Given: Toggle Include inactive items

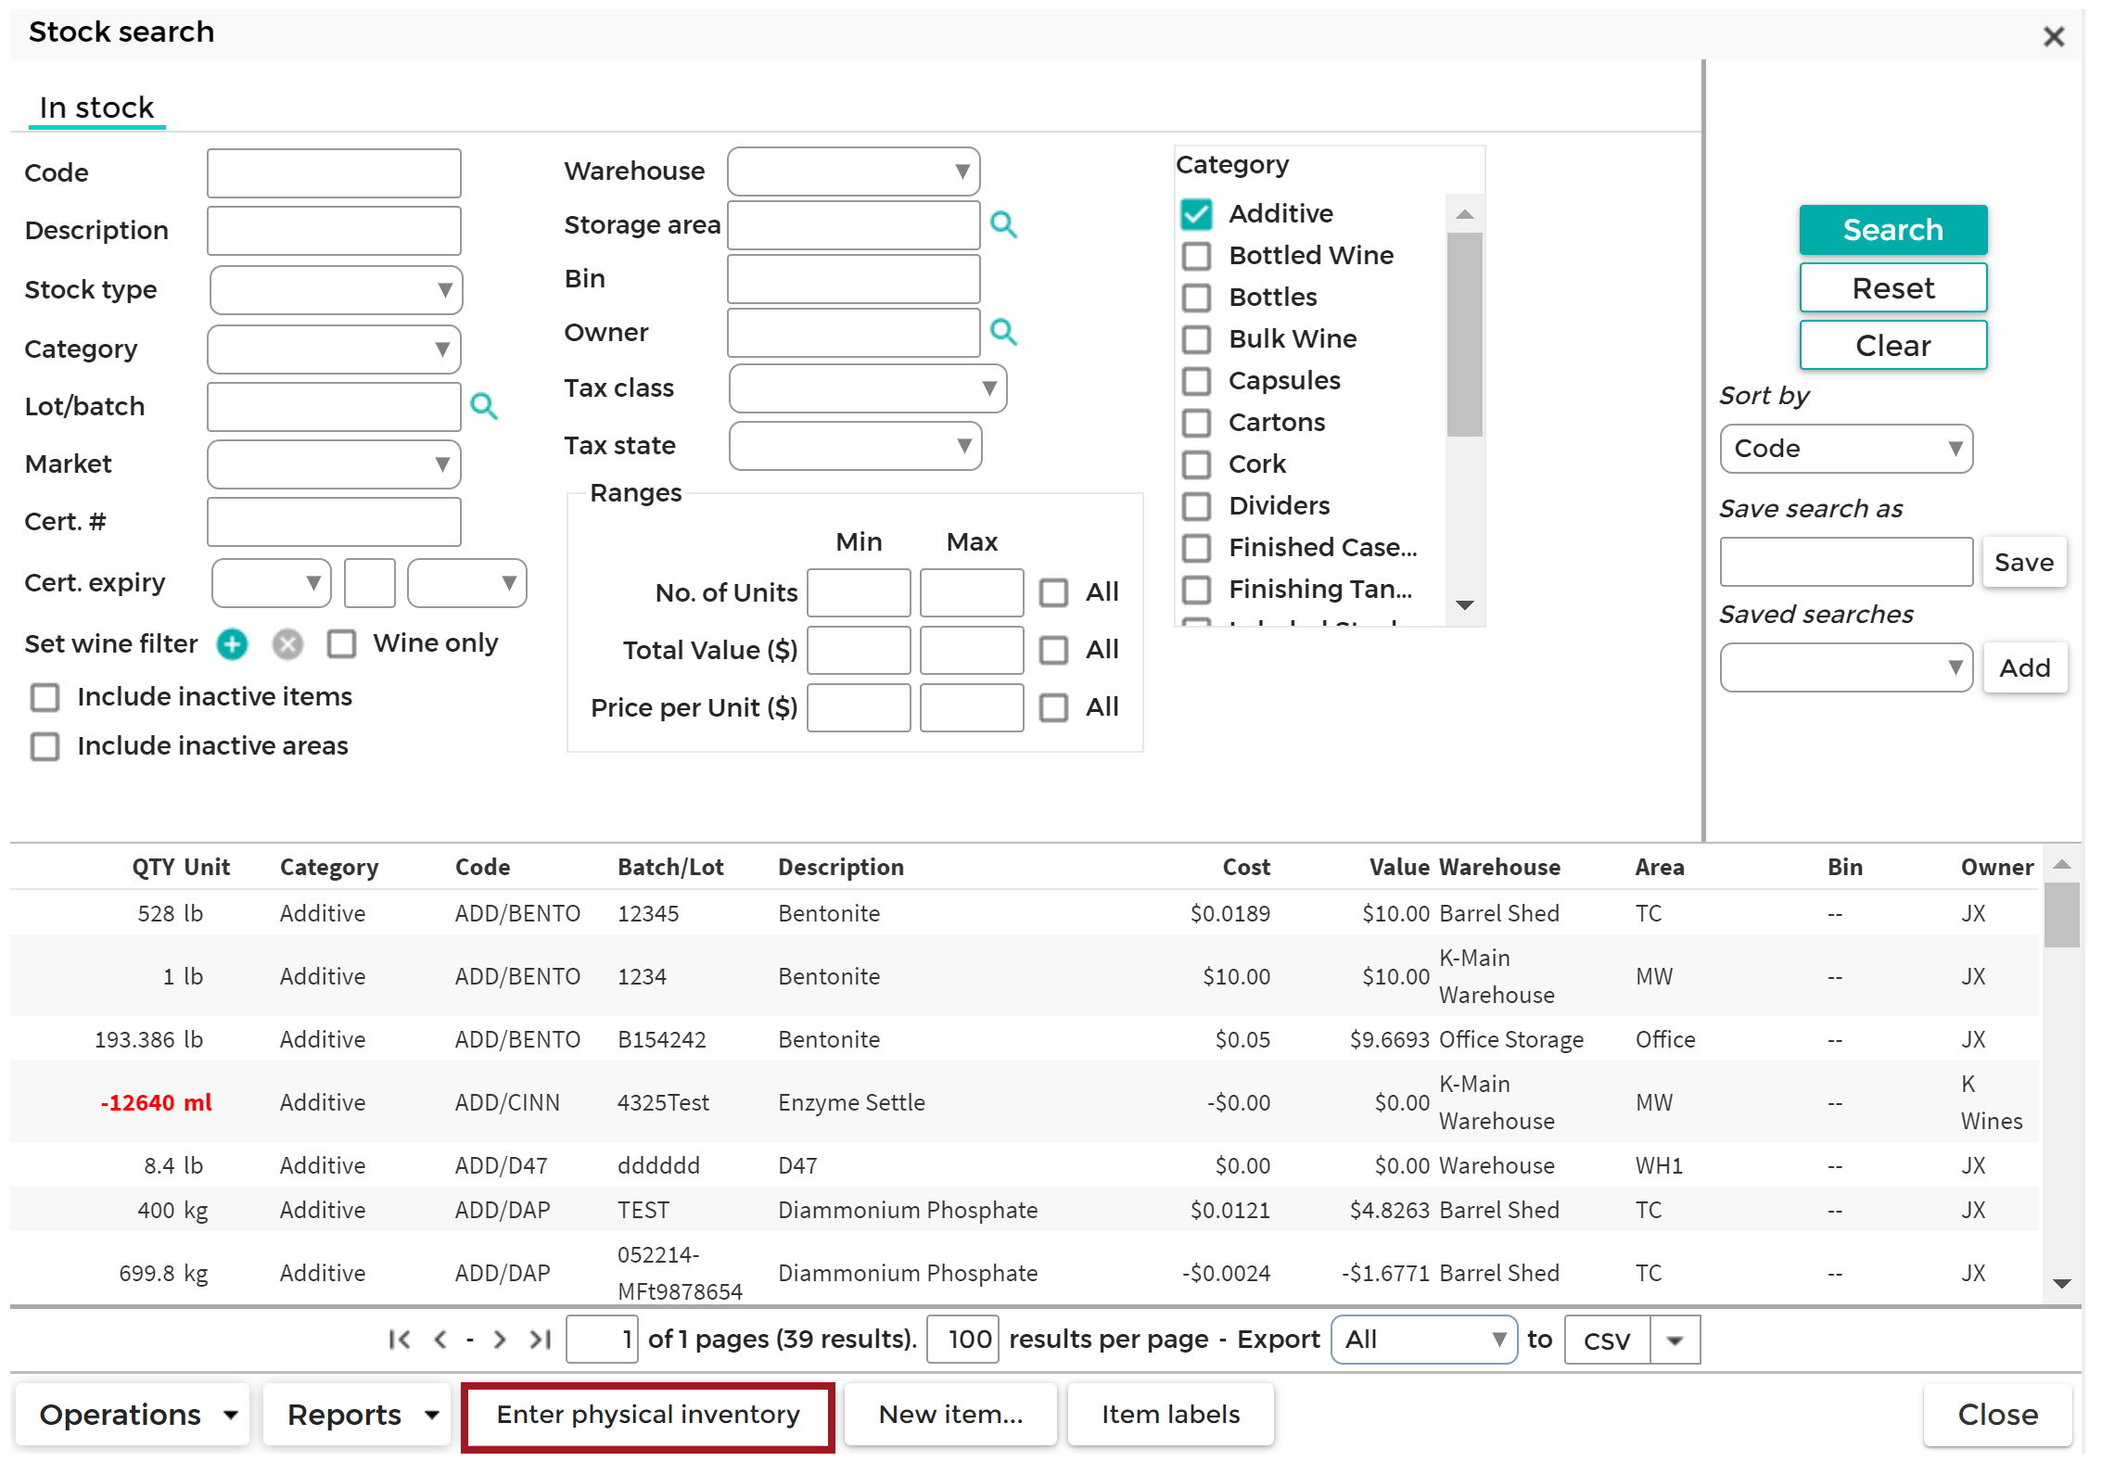Looking at the screenshot, I should (45, 697).
